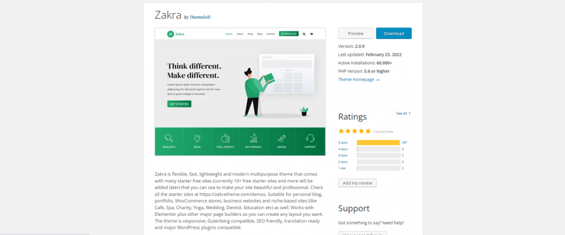Click the Add my review button
The width and height of the screenshot is (565, 235).
[358, 183]
